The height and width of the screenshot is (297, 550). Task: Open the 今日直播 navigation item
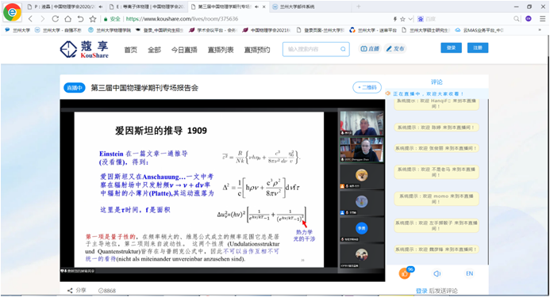pos(184,50)
